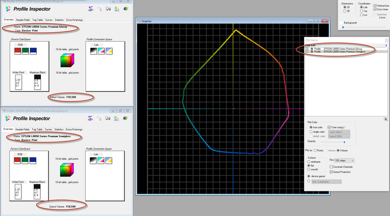Click the Background color swatch
The height and width of the screenshot is (216, 390).
341,22
